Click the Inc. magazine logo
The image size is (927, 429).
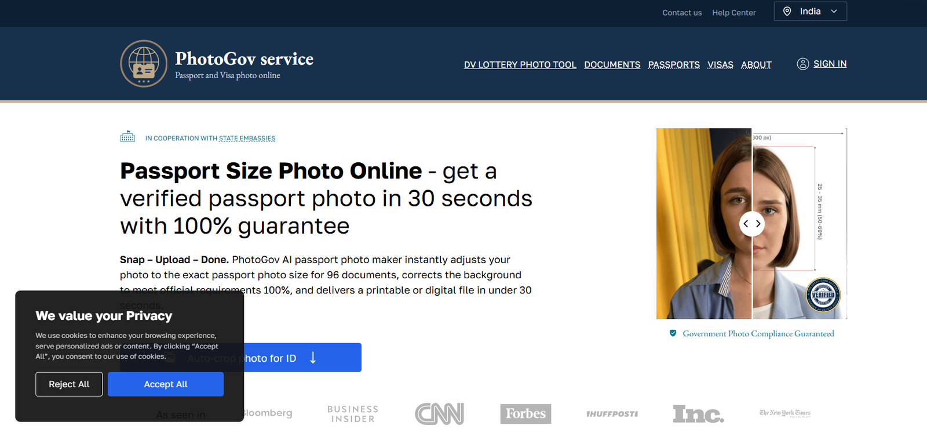click(x=698, y=413)
